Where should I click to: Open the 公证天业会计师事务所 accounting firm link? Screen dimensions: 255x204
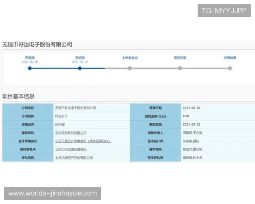pos(83,141)
